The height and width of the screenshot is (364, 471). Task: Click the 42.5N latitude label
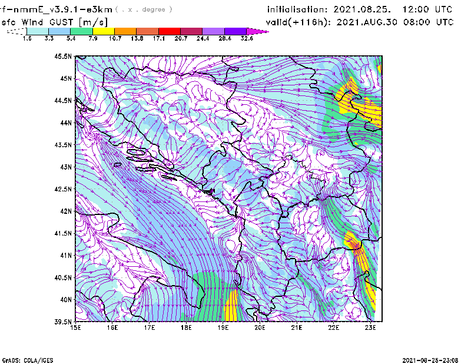63,189
